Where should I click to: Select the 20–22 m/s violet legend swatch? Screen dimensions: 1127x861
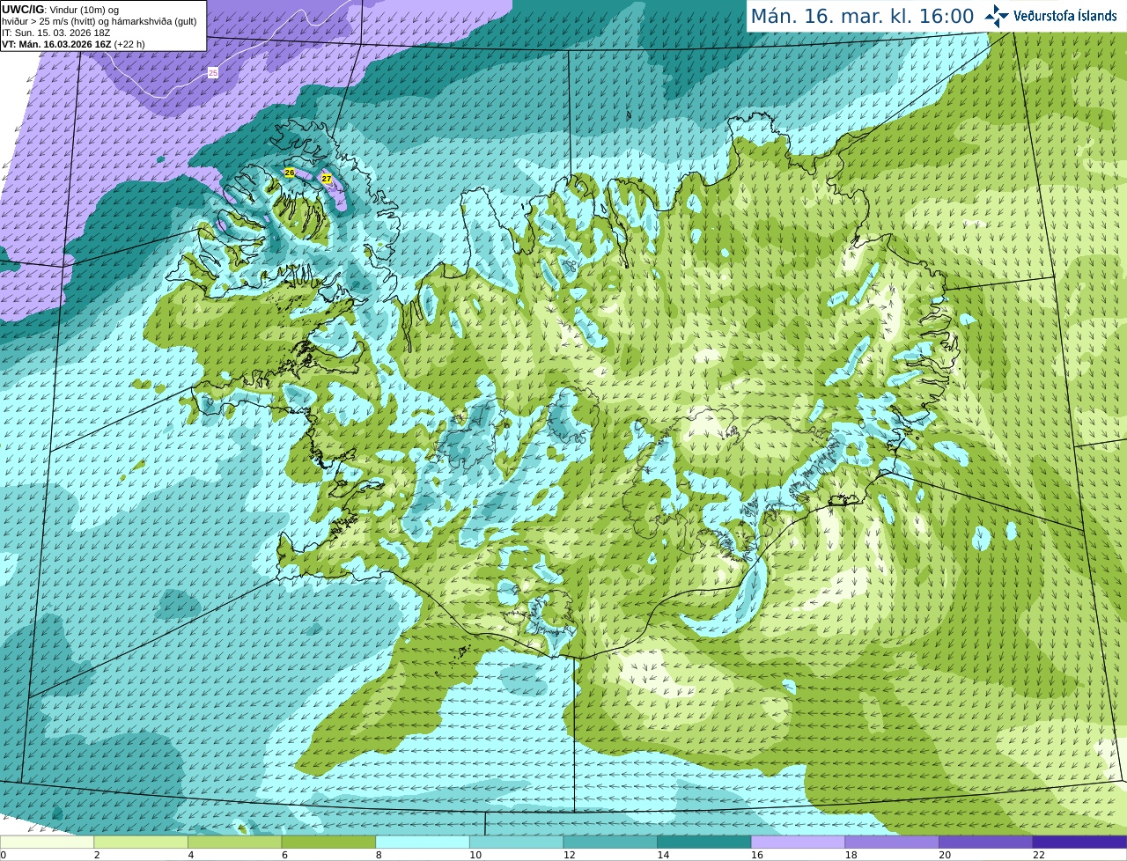[986, 842]
